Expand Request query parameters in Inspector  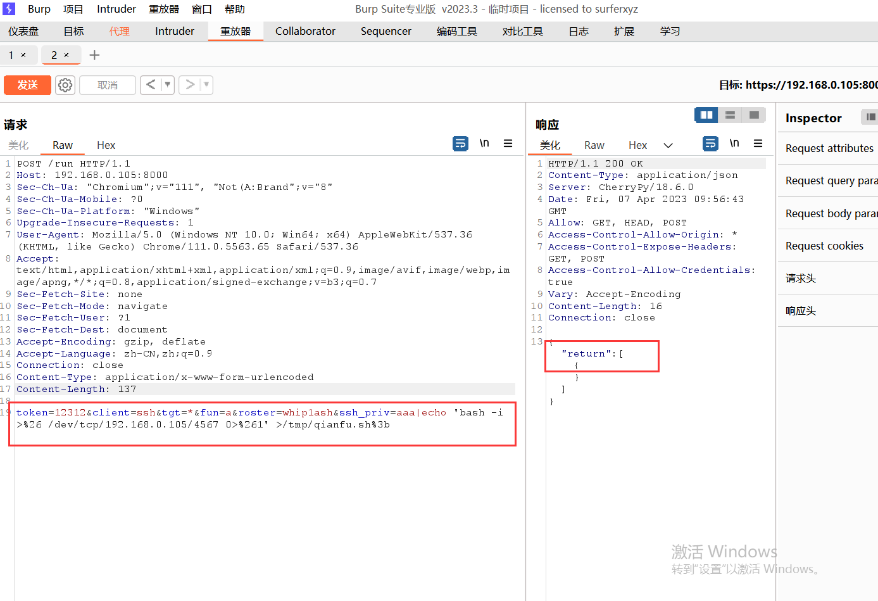828,180
